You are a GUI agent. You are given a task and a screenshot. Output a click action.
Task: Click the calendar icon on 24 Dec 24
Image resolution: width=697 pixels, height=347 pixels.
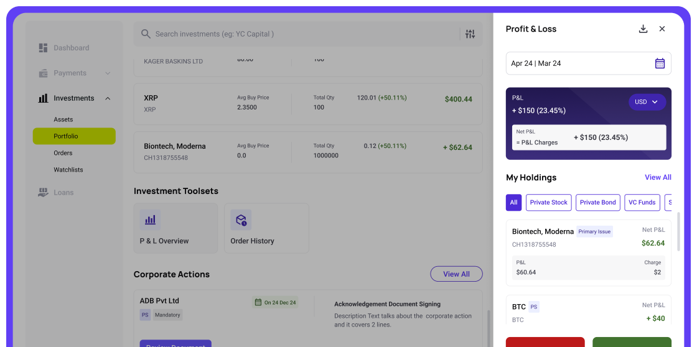[258, 303]
